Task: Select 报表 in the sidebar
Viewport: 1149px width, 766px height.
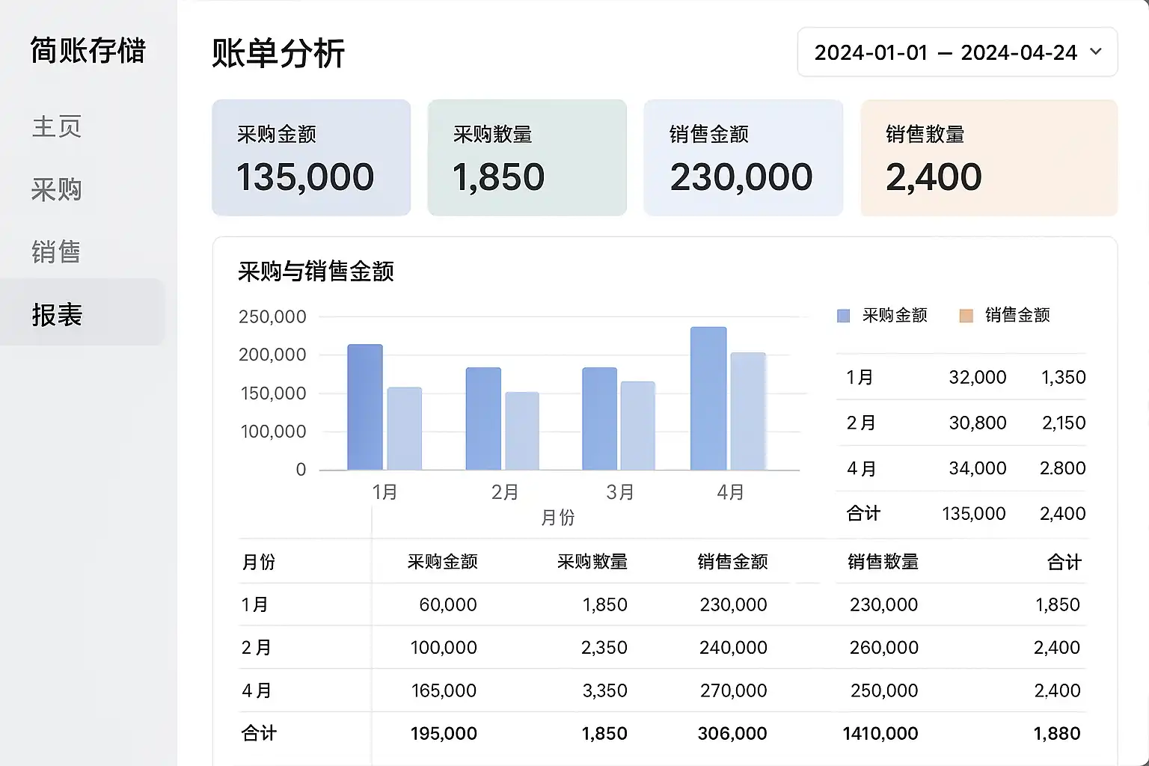Action: [57, 314]
